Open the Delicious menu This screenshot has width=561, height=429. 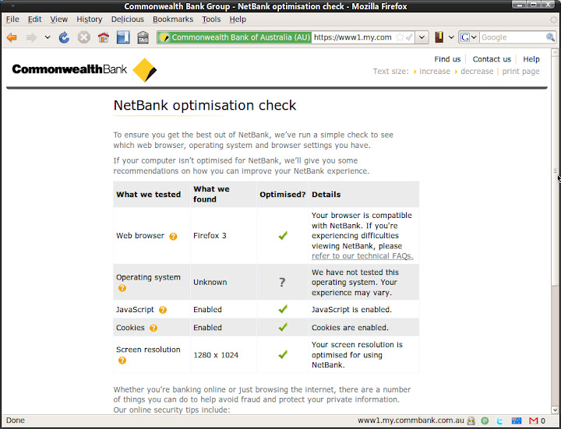point(127,19)
